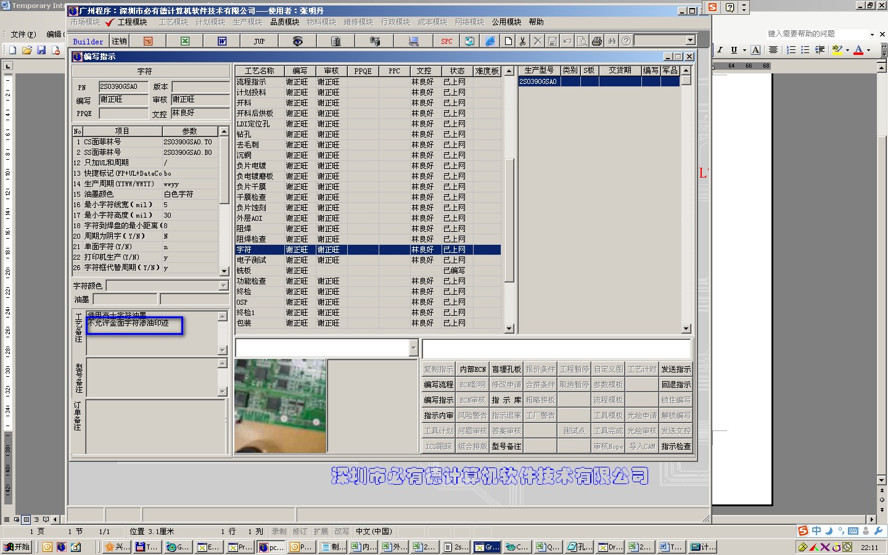The image size is (888, 555).
Task: Open the 字符颜色 dropdown
Action: [223, 286]
